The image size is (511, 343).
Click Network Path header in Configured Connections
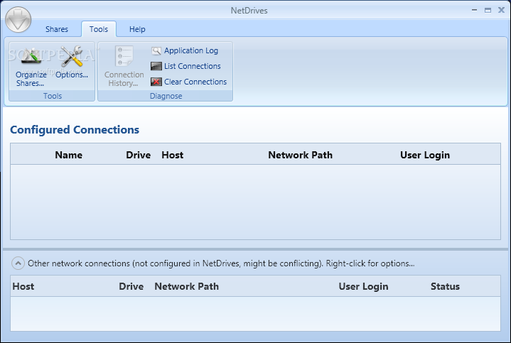point(300,155)
